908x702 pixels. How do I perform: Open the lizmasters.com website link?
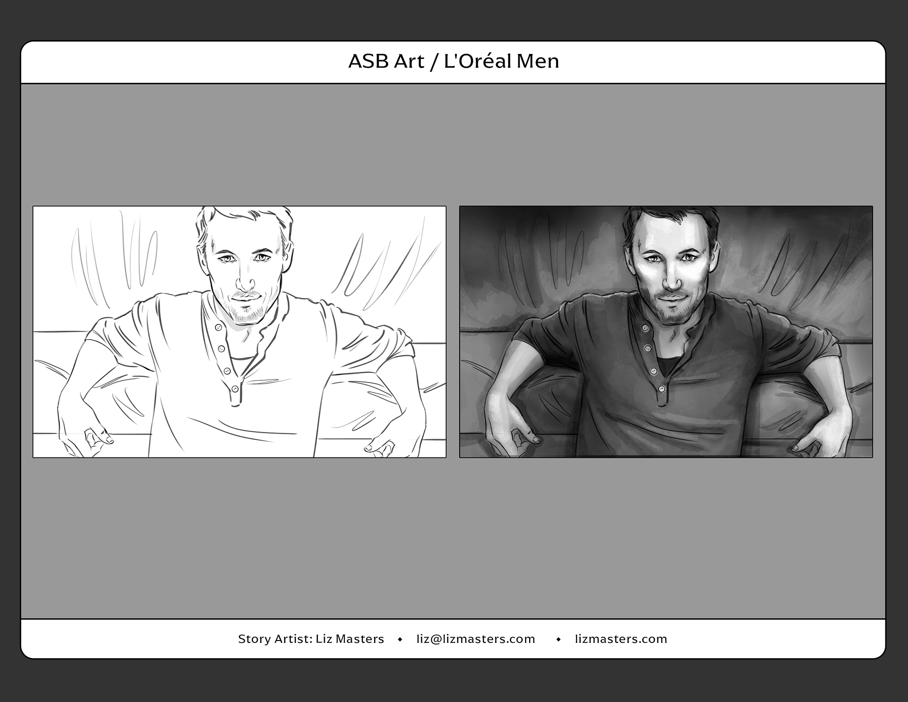pos(620,639)
